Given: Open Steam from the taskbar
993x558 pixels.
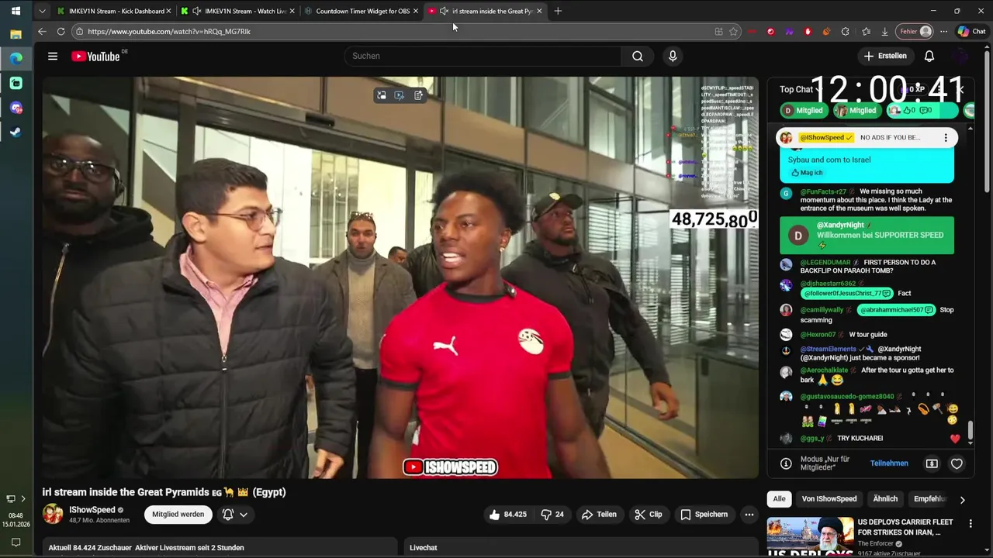Looking at the screenshot, I should pyautogui.click(x=16, y=132).
